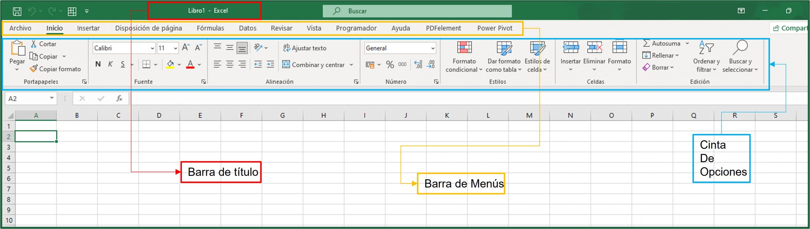
Task: Apply red font color A
Action: tap(190, 64)
